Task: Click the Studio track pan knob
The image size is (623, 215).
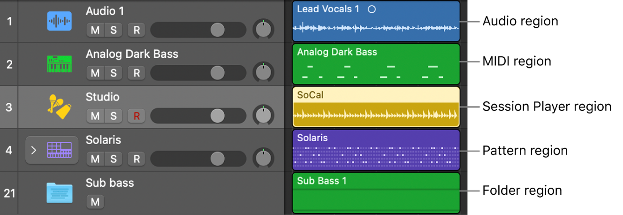Action: coord(263,115)
